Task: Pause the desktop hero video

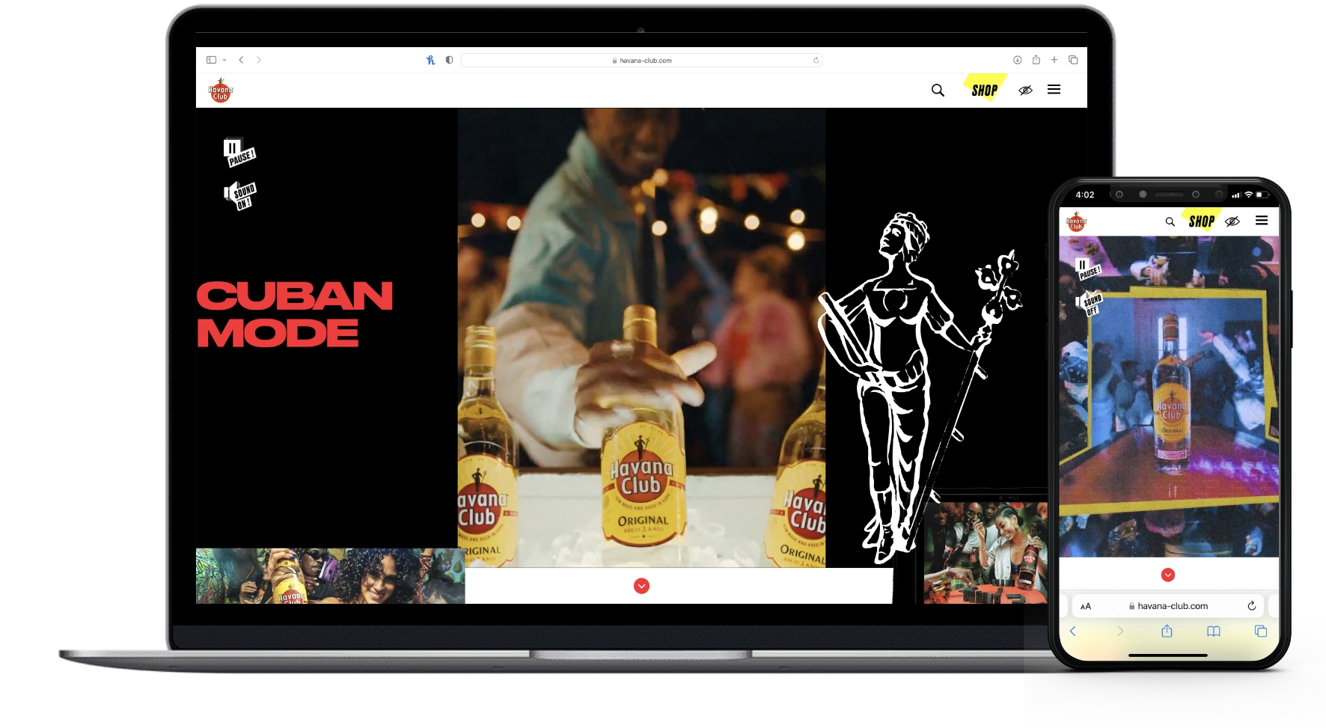Action: [239, 152]
